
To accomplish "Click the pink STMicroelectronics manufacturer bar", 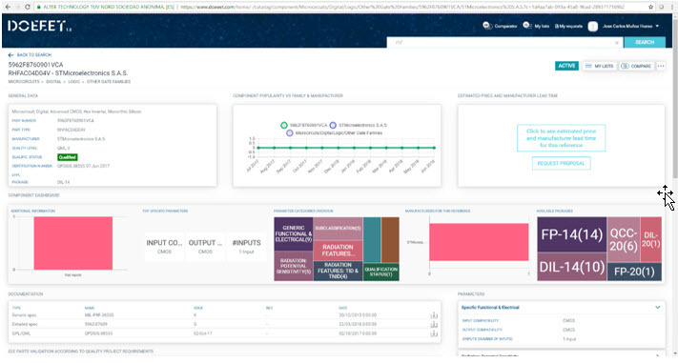I will click(x=479, y=242).
